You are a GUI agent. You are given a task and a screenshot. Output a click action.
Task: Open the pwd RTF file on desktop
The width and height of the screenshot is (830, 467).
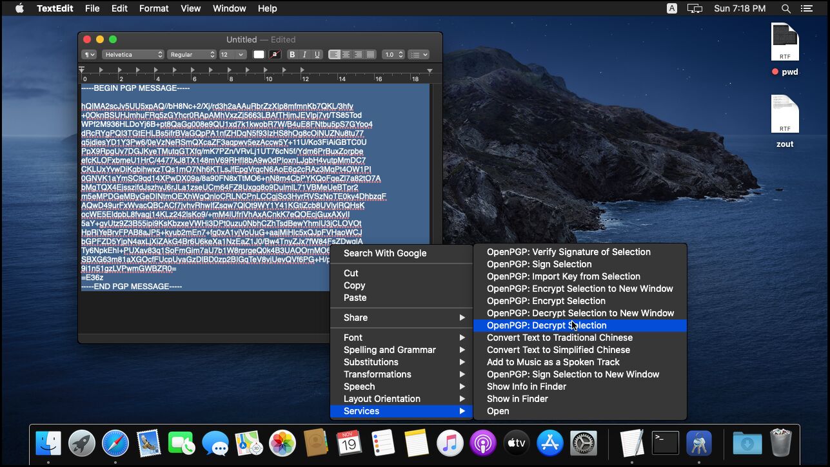point(785,43)
